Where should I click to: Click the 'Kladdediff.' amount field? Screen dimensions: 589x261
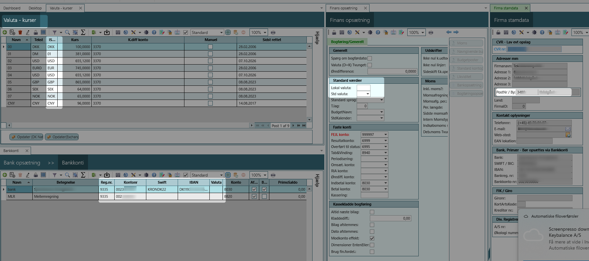tap(390, 218)
